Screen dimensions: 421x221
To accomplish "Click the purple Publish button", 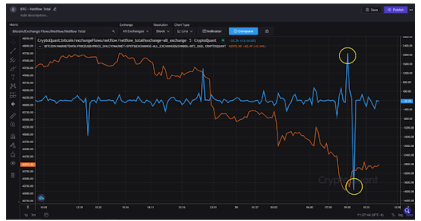I will pyautogui.click(x=395, y=10).
